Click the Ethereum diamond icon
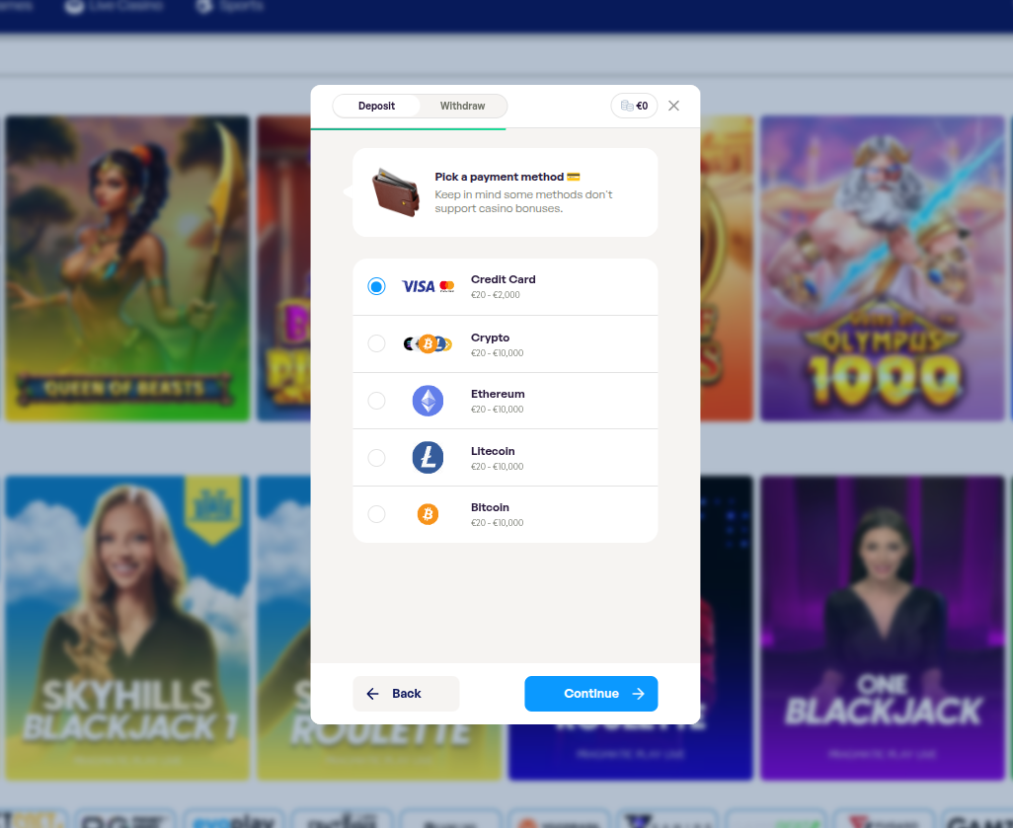 tap(428, 401)
